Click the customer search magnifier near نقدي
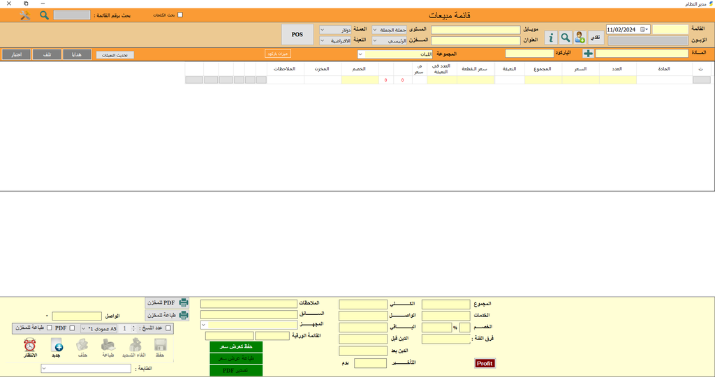This screenshot has height=377, width=715. [x=566, y=36]
